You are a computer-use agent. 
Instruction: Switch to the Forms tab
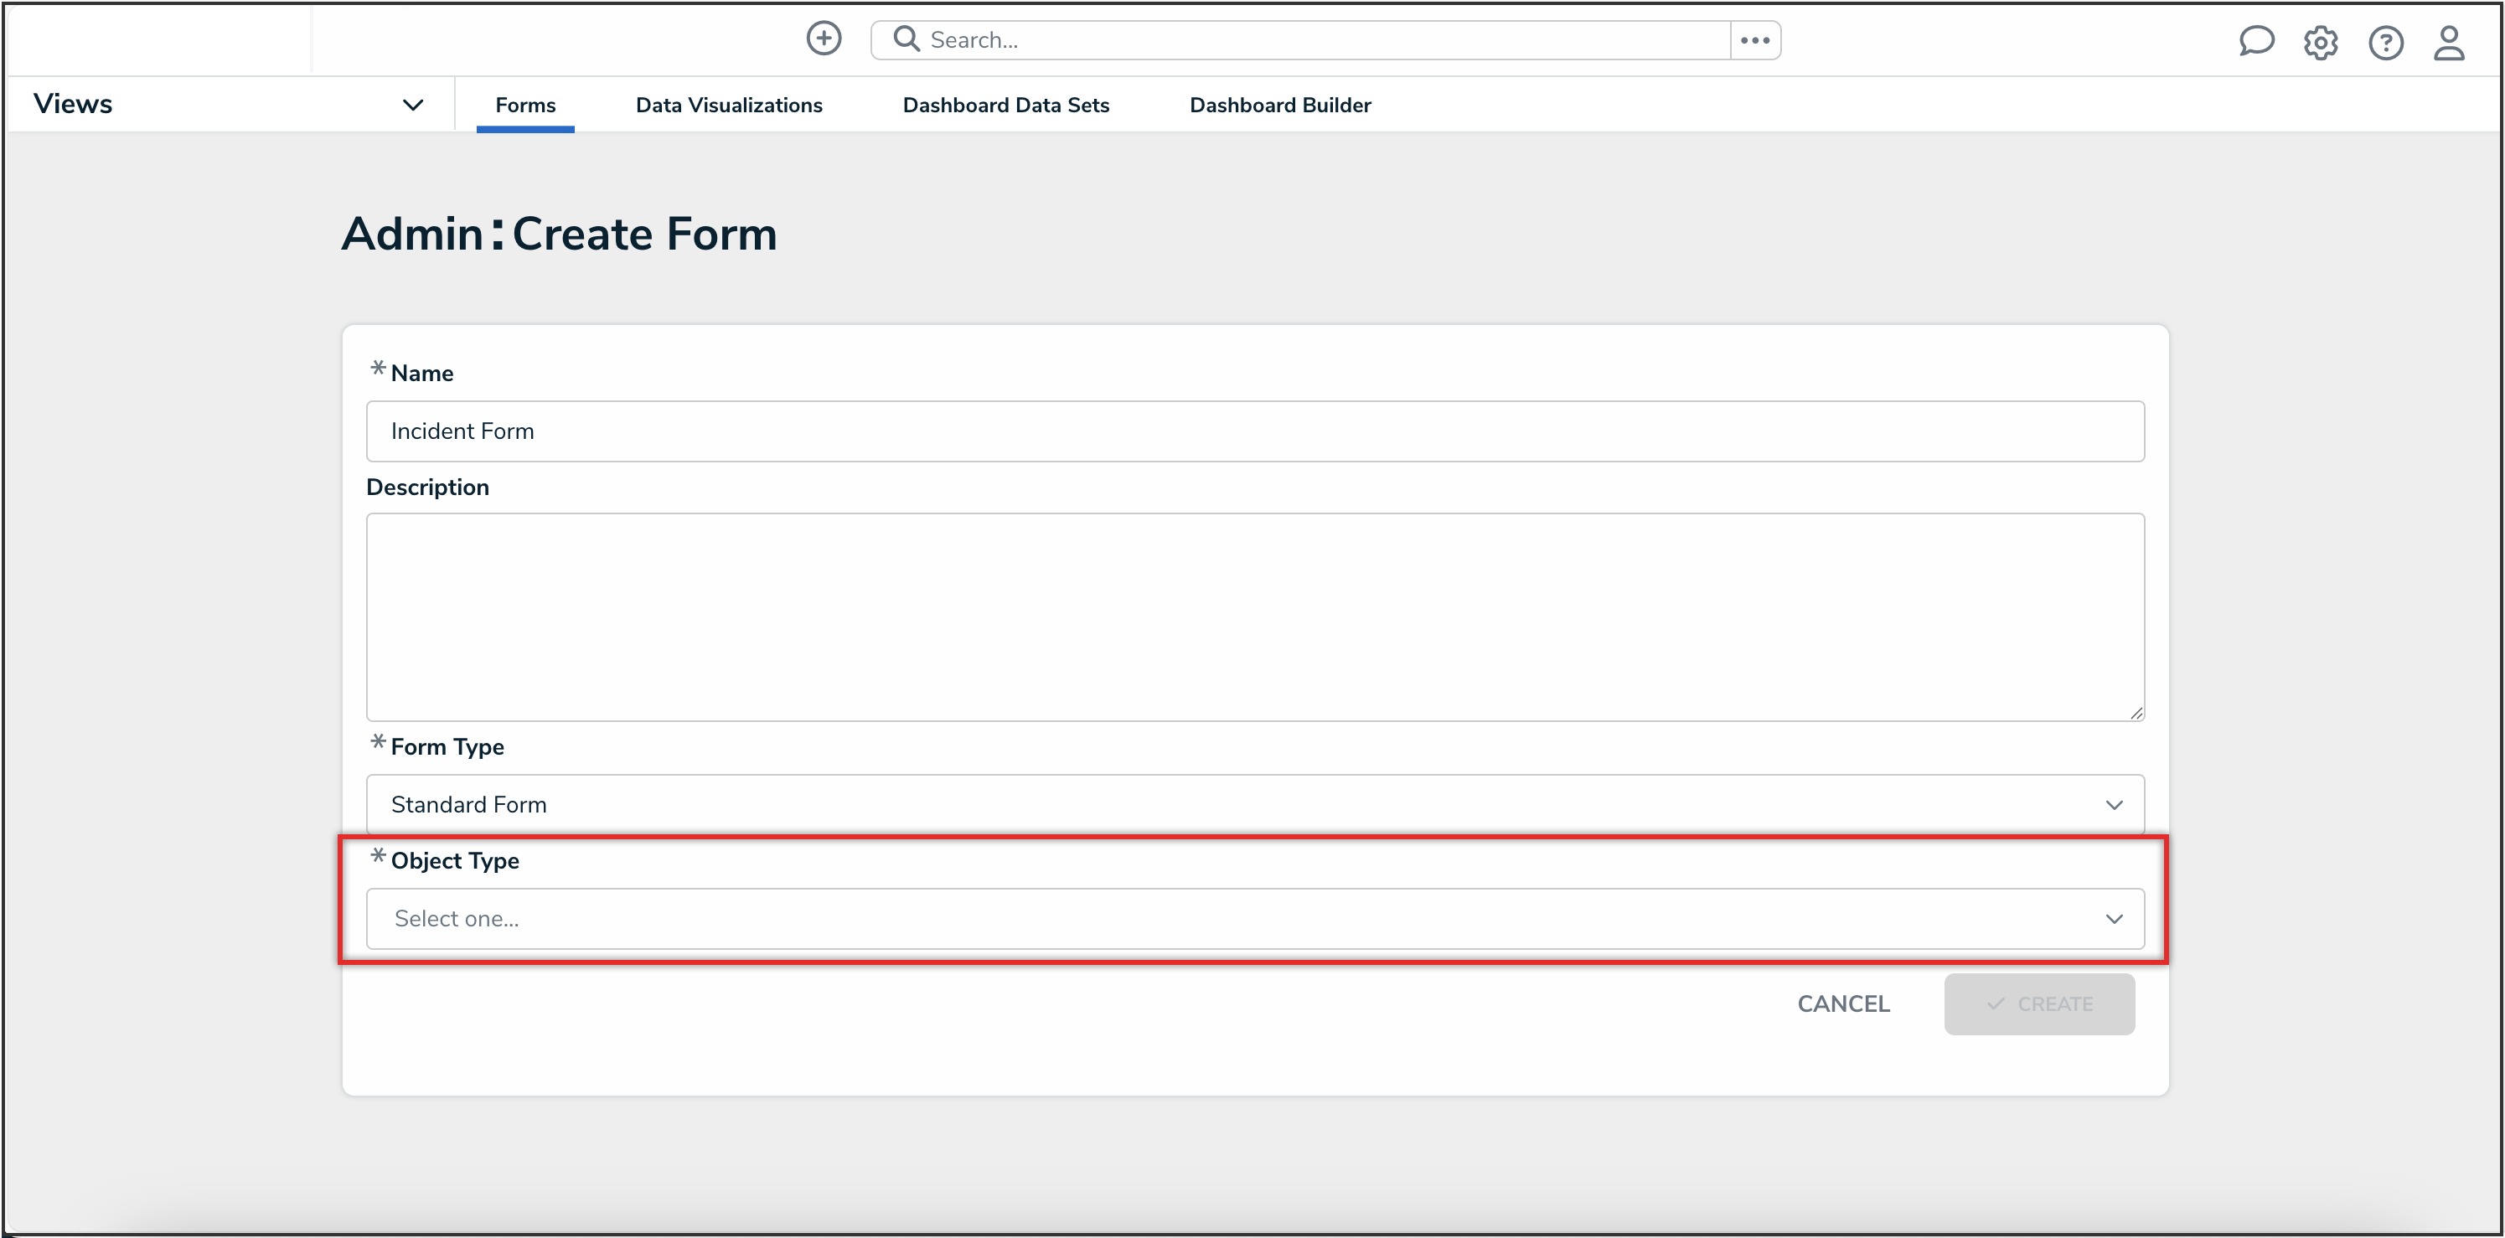click(x=525, y=105)
